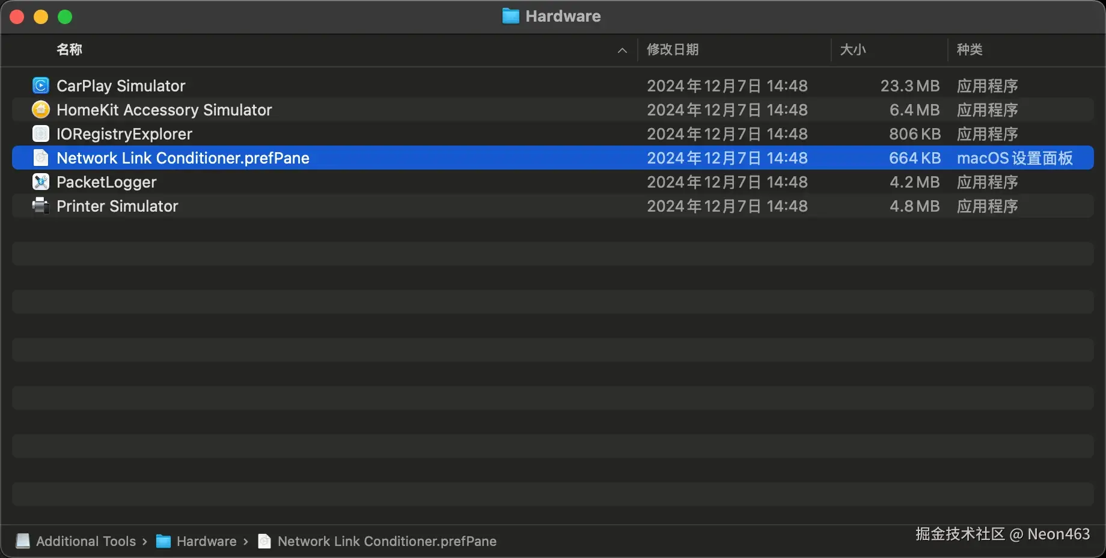Sort by 种类 column header
Viewport: 1106px width, 558px height.
(970, 50)
